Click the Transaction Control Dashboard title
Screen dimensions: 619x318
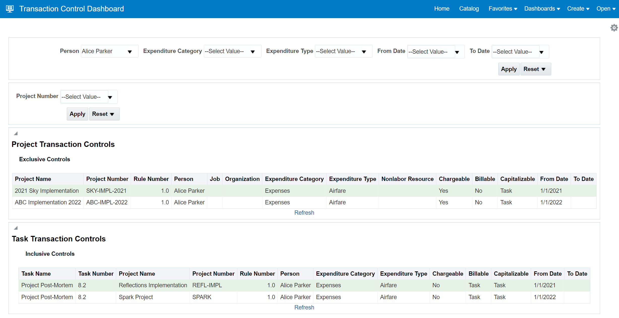72,9
